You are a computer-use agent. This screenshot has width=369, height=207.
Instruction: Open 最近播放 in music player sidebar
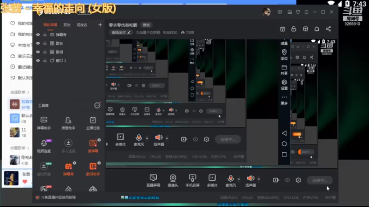pyautogui.click(x=21, y=67)
